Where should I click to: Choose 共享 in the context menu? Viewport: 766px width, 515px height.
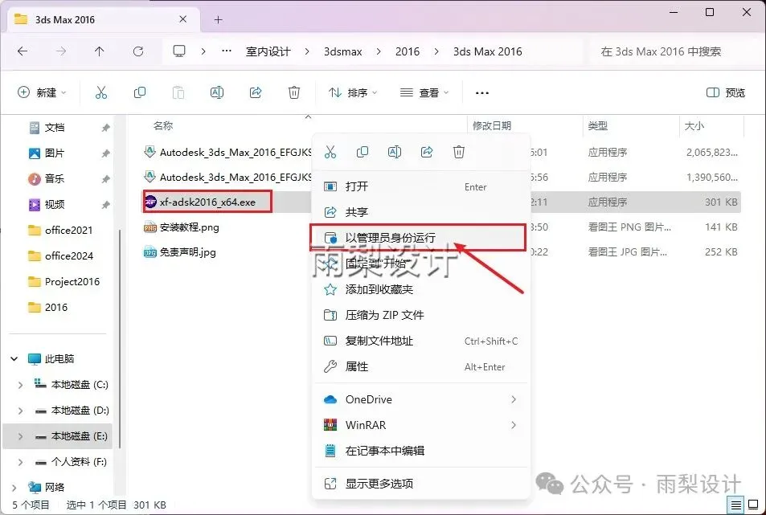click(x=420, y=212)
